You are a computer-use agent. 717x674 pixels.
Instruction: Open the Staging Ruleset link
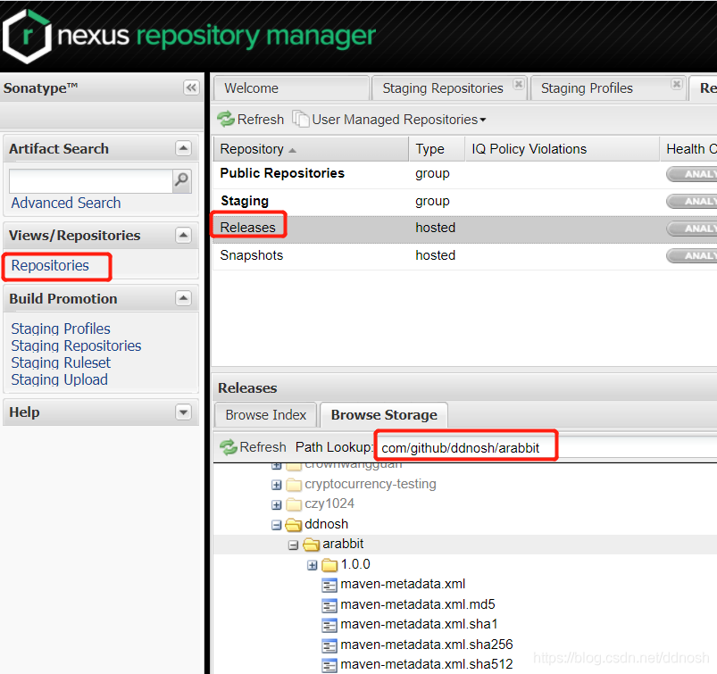tap(61, 362)
